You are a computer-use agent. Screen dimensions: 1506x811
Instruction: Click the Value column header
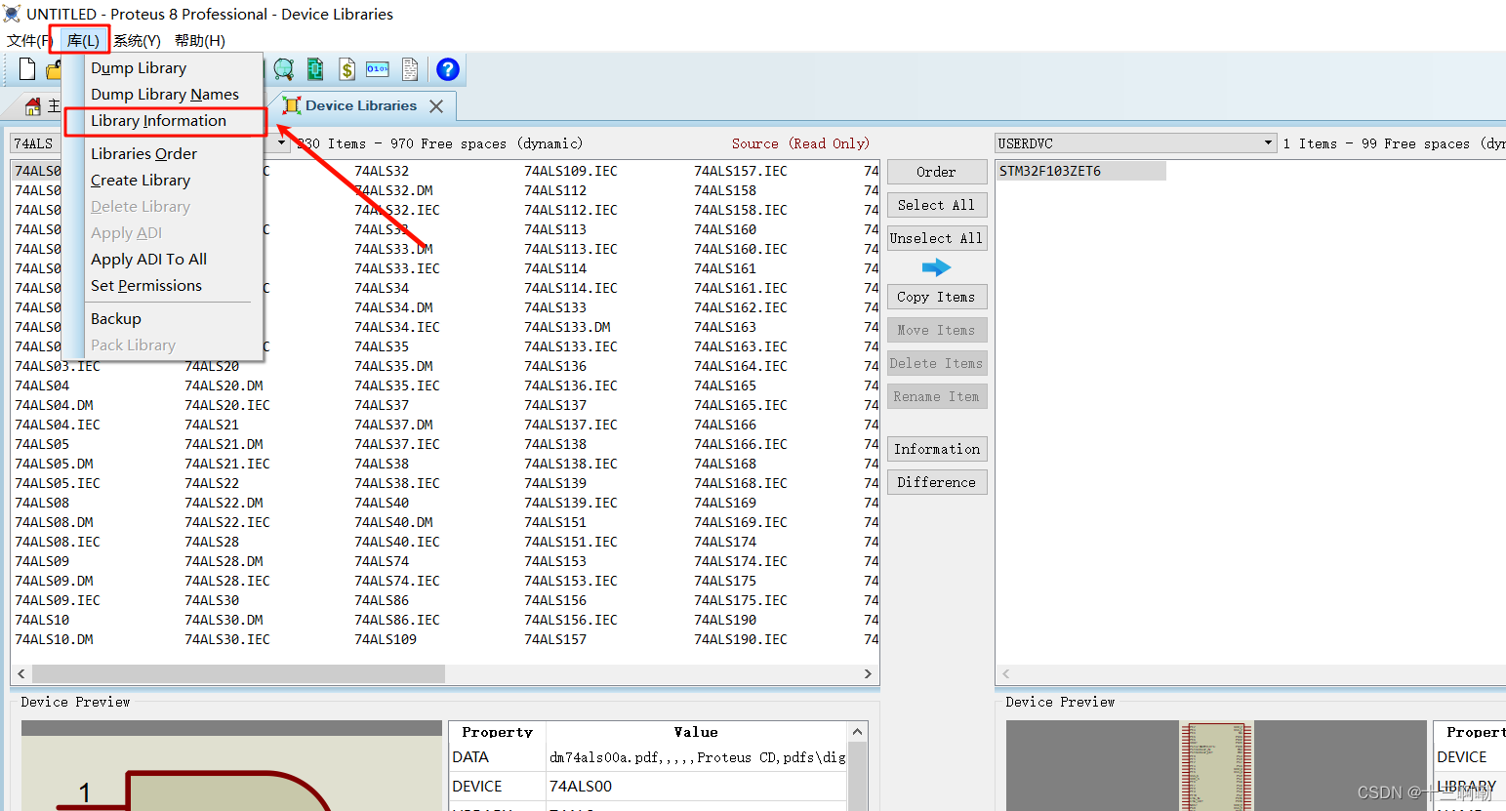(x=696, y=732)
